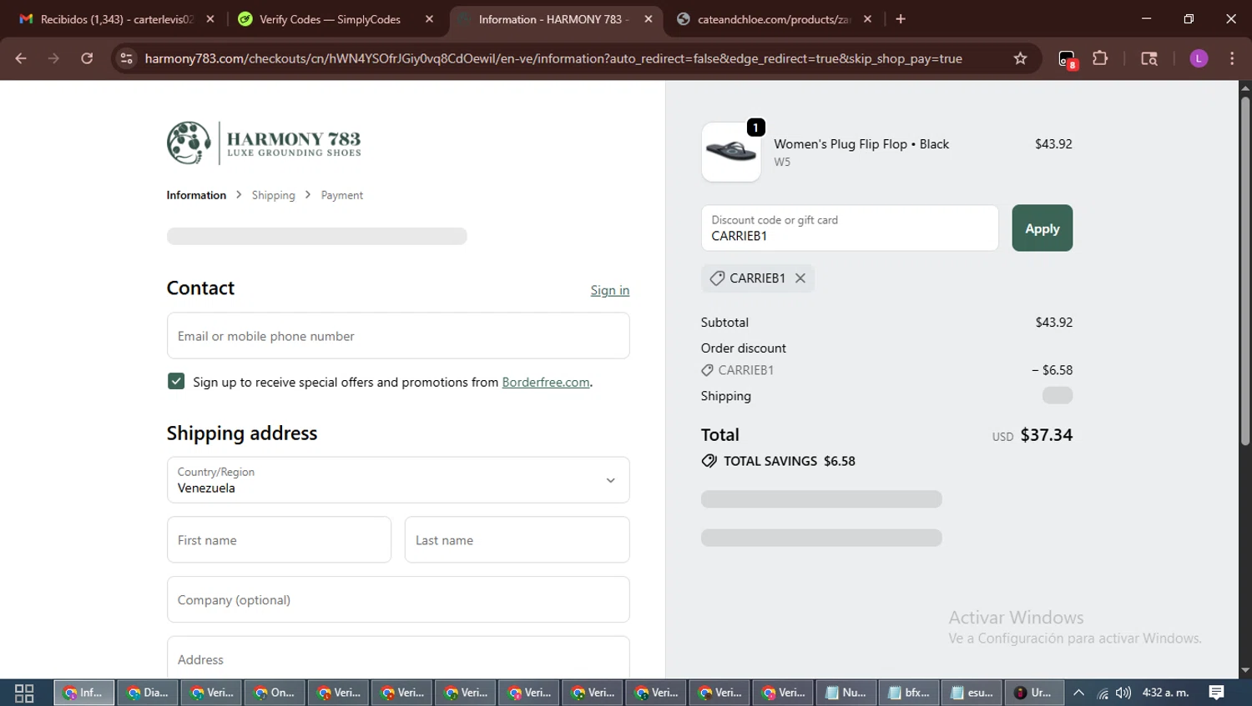1252x706 pixels.
Task: Open the extension with red badge 8
Action: click(x=1068, y=59)
